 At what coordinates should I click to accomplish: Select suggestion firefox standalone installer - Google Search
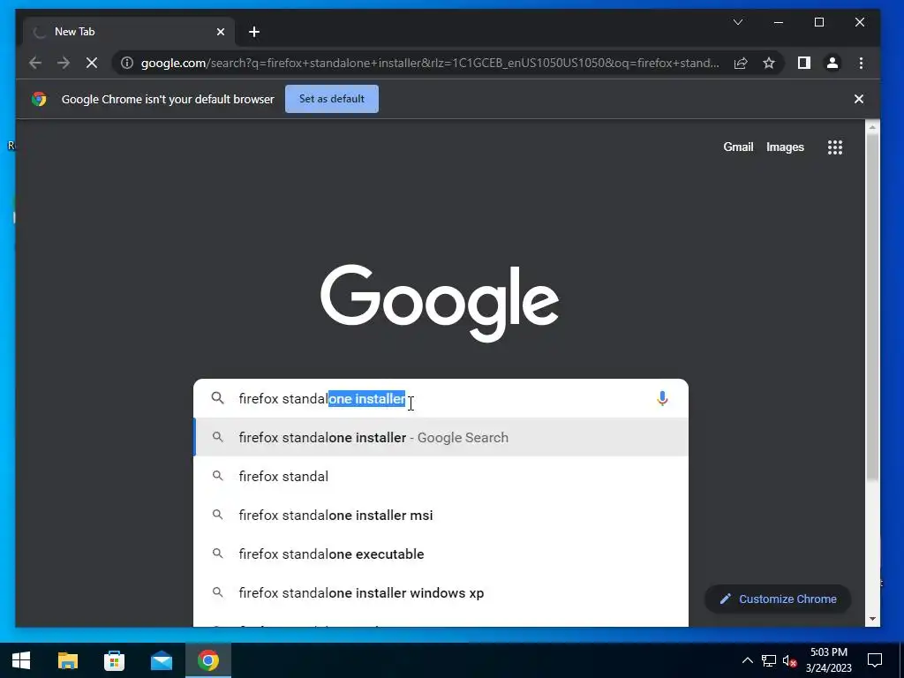[x=441, y=438]
